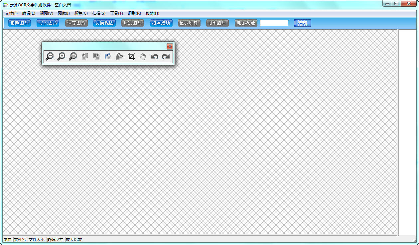
Task: Activate the hand pan tool
Action: (x=143, y=57)
